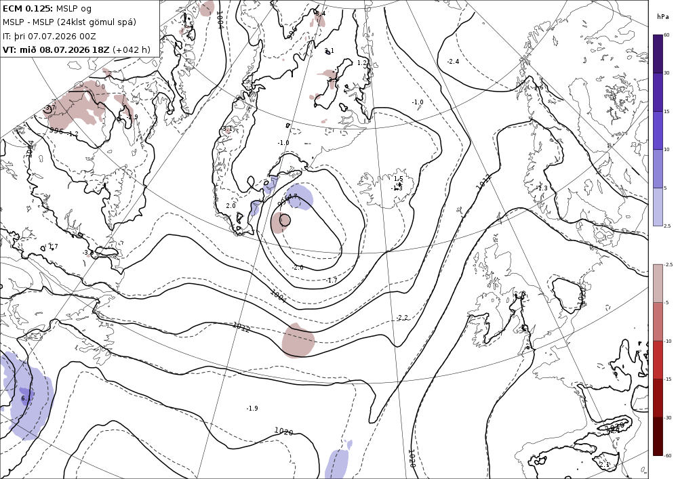Click the 1020 isobar label near the bottom center
The width and height of the screenshot is (678, 479).
click(x=283, y=431)
